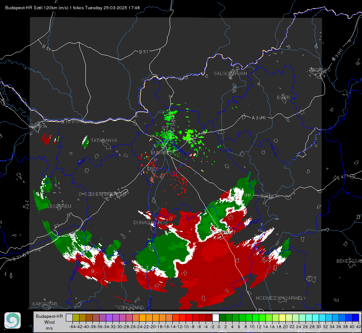Select the TATABANYA city label
This screenshot has height=333, width=362.
(x=104, y=141)
